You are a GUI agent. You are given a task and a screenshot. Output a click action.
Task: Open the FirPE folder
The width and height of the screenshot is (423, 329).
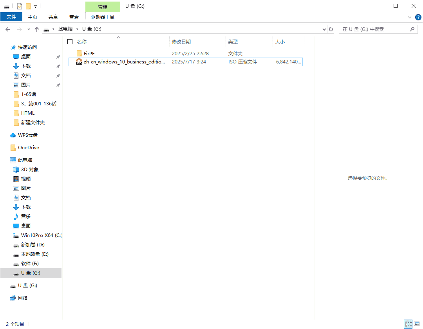[89, 54]
